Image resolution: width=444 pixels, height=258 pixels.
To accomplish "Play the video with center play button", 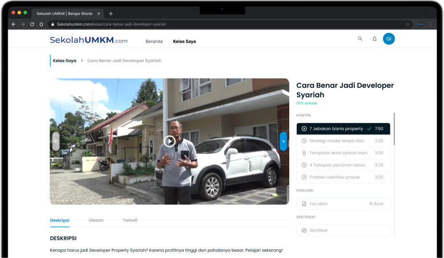I will (x=170, y=141).
